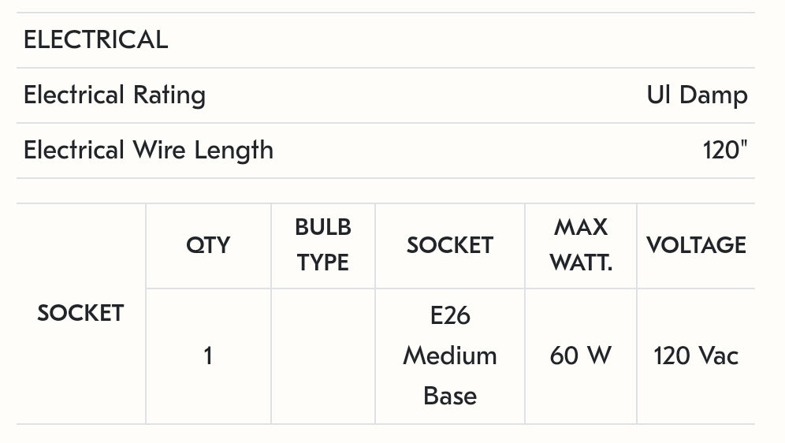Click the WATT. text in header
The width and height of the screenshot is (785, 443).
[x=581, y=262]
